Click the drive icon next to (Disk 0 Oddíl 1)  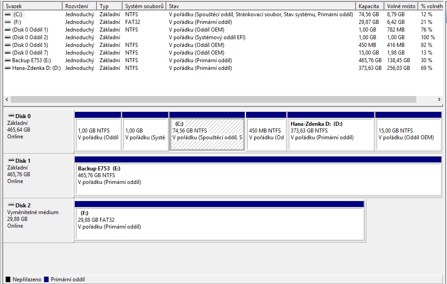[8, 30]
